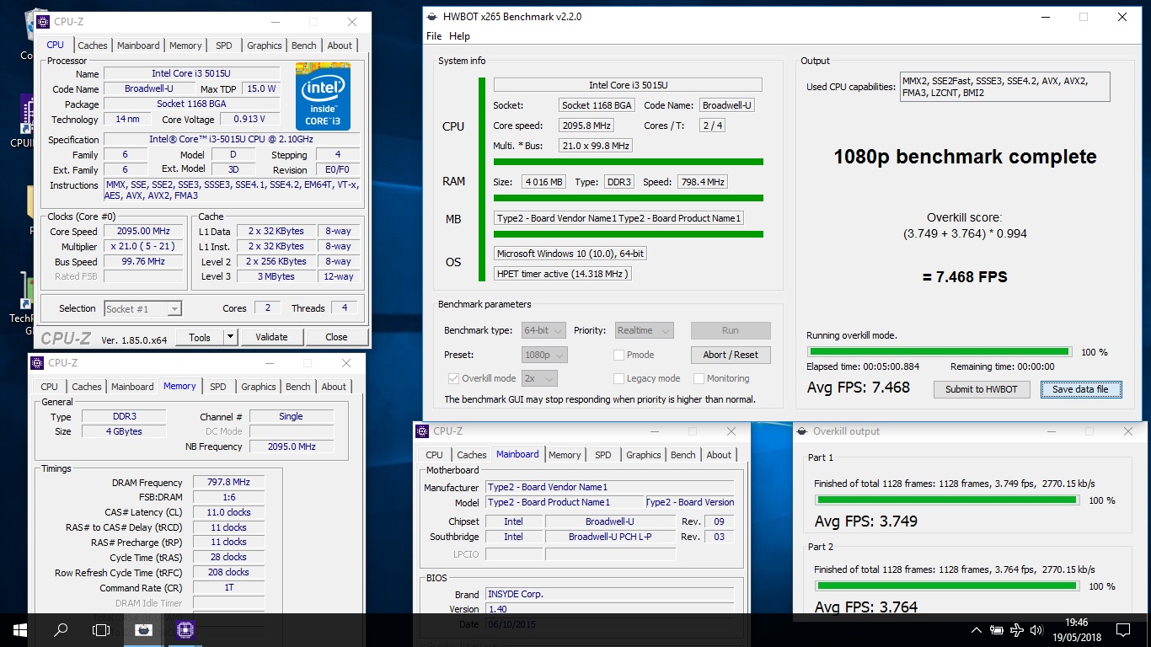Click Level 3 cache 3 MBytes value
The height and width of the screenshot is (647, 1151).
(x=276, y=276)
